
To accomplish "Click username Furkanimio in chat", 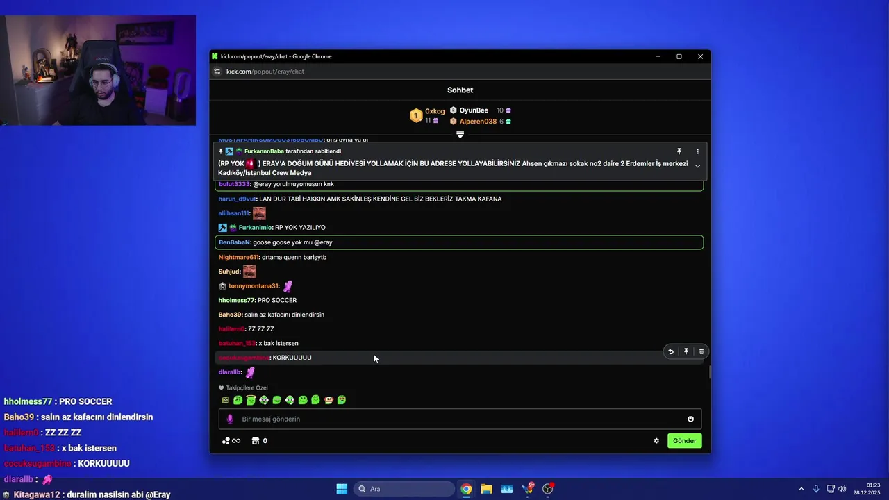I will [x=255, y=228].
